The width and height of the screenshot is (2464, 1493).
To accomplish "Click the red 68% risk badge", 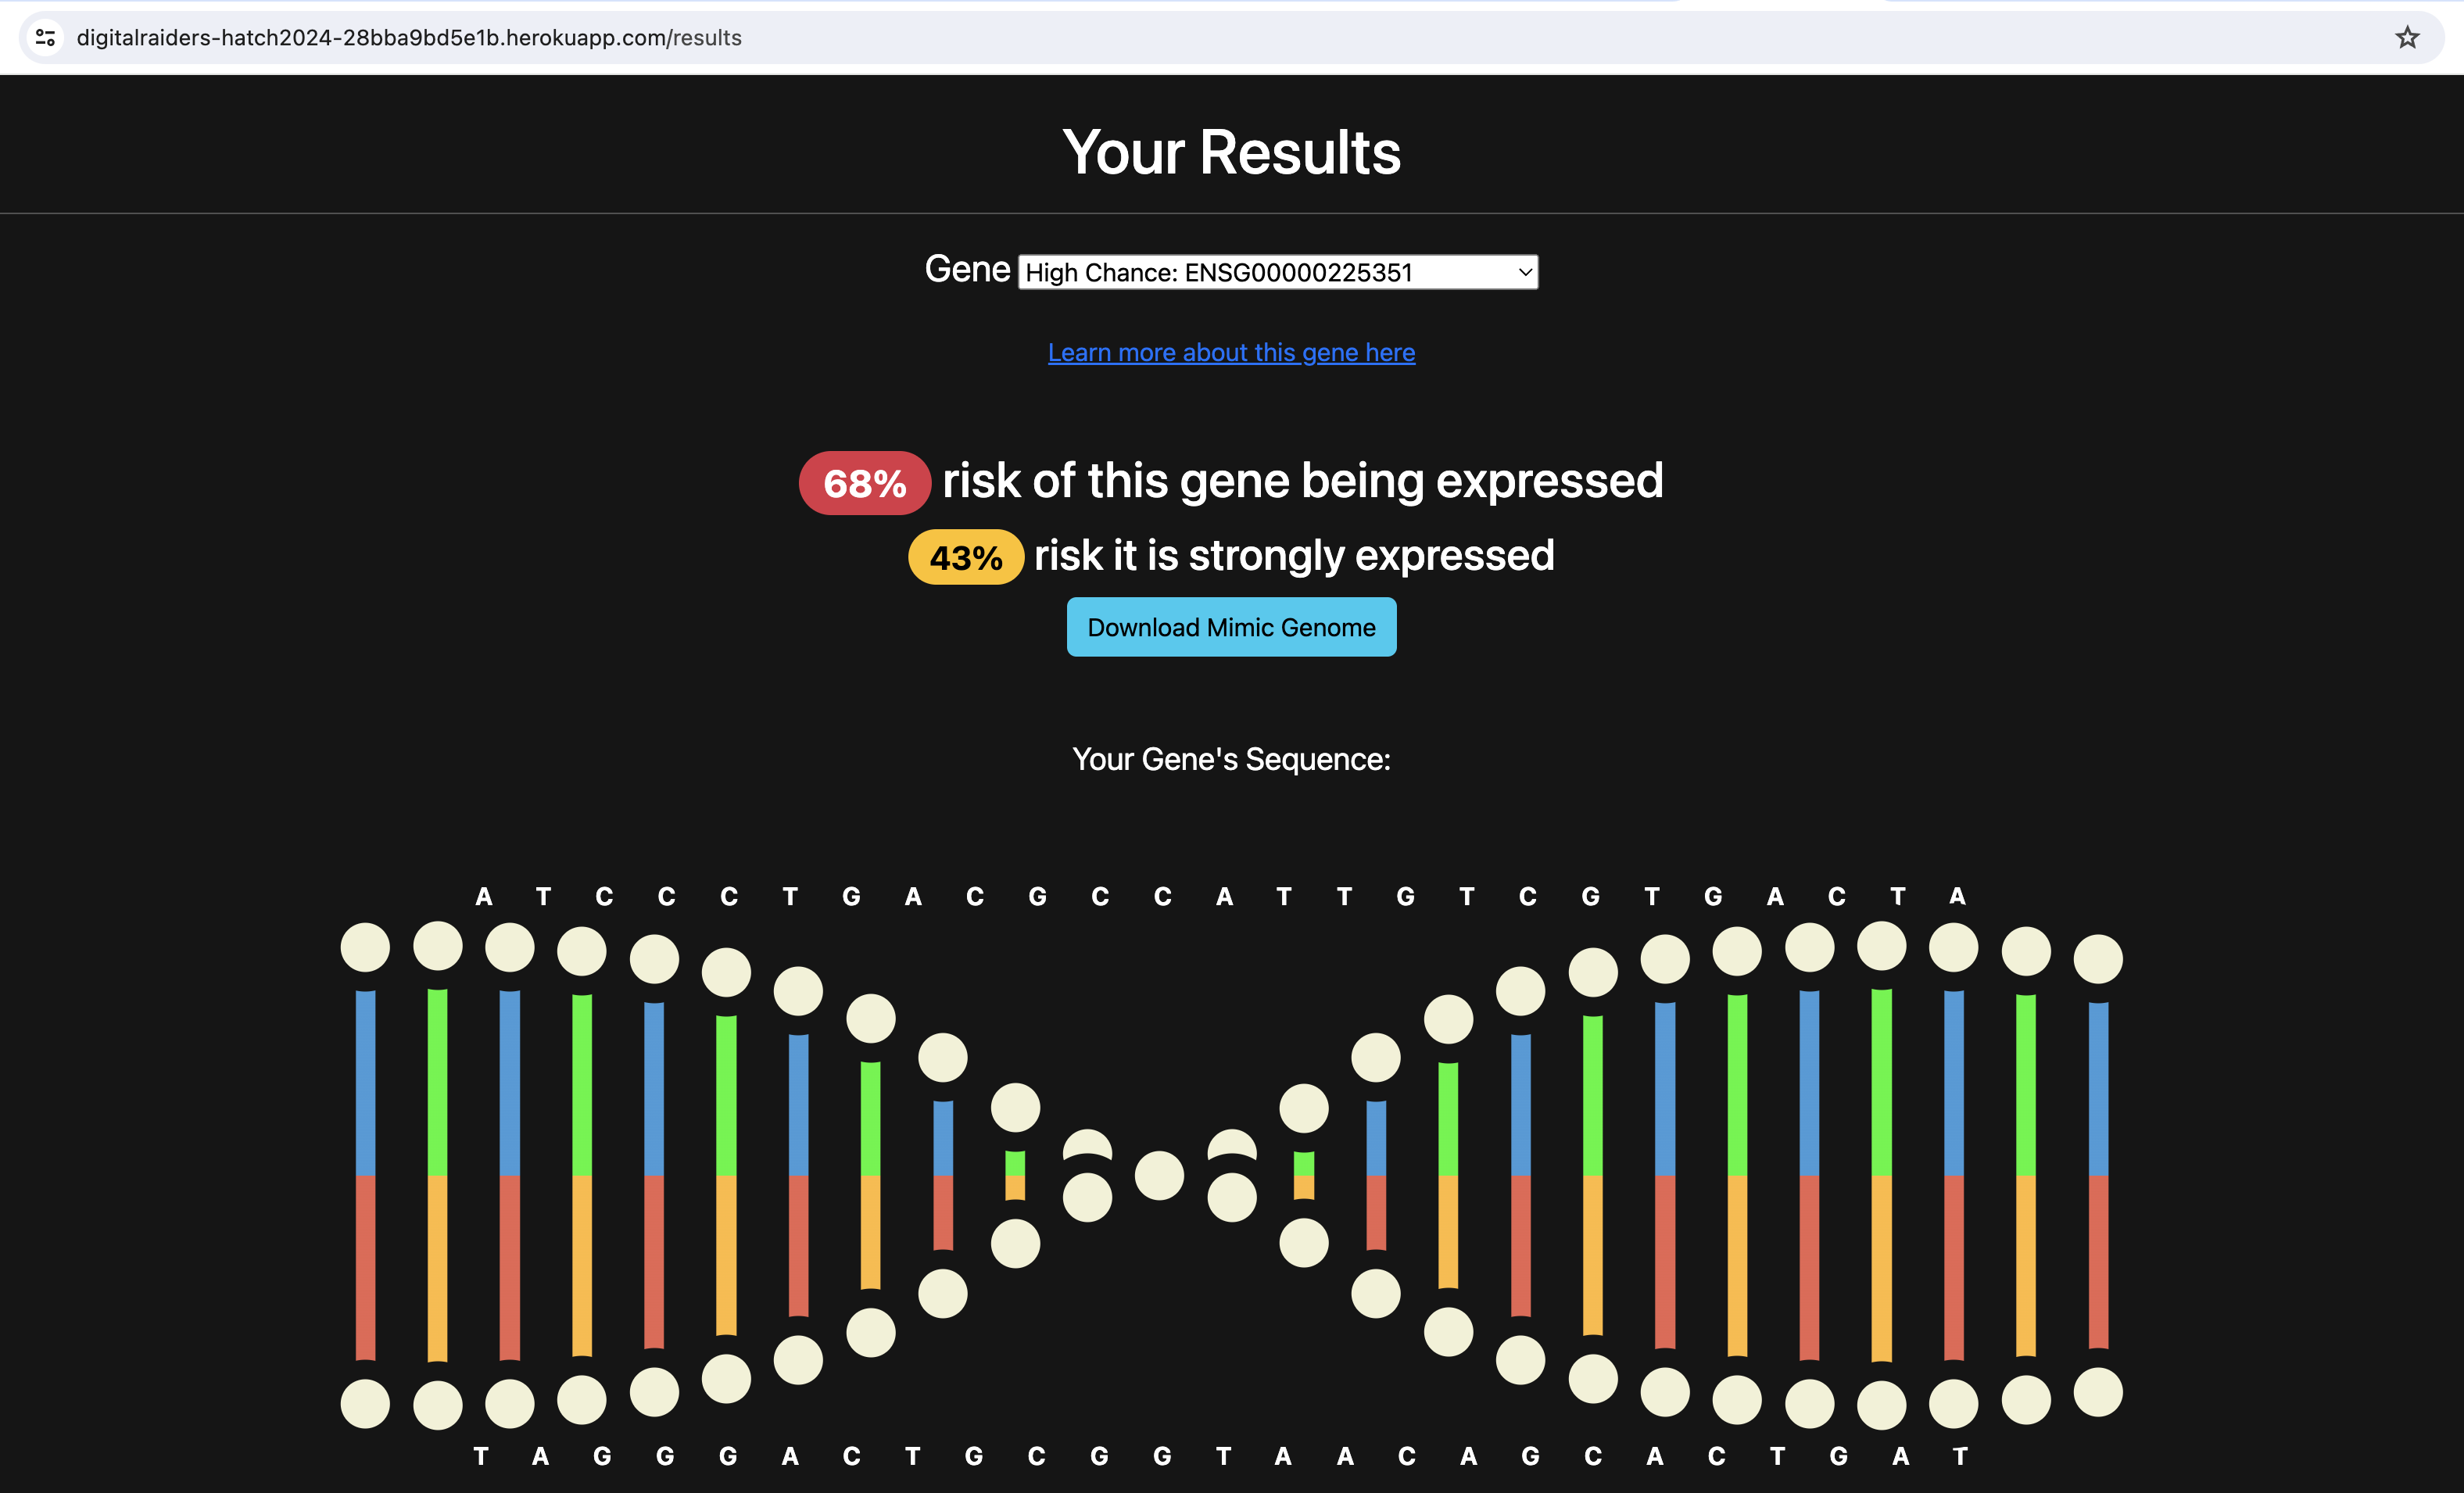I will click(x=864, y=483).
